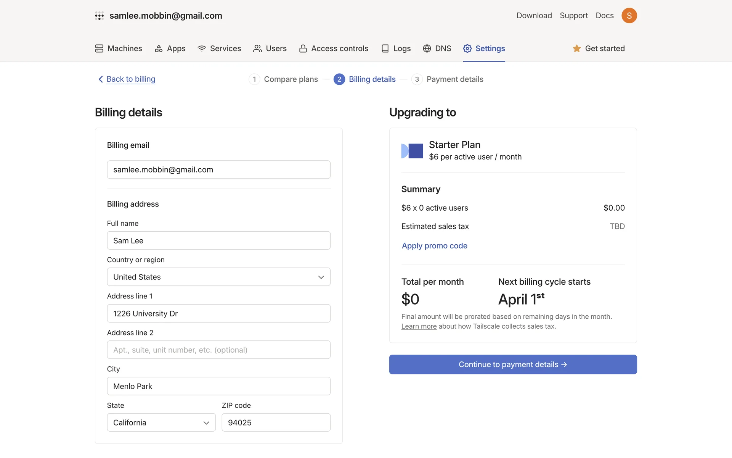Open the State dropdown showing California
The height and width of the screenshot is (458, 732).
[x=161, y=423]
